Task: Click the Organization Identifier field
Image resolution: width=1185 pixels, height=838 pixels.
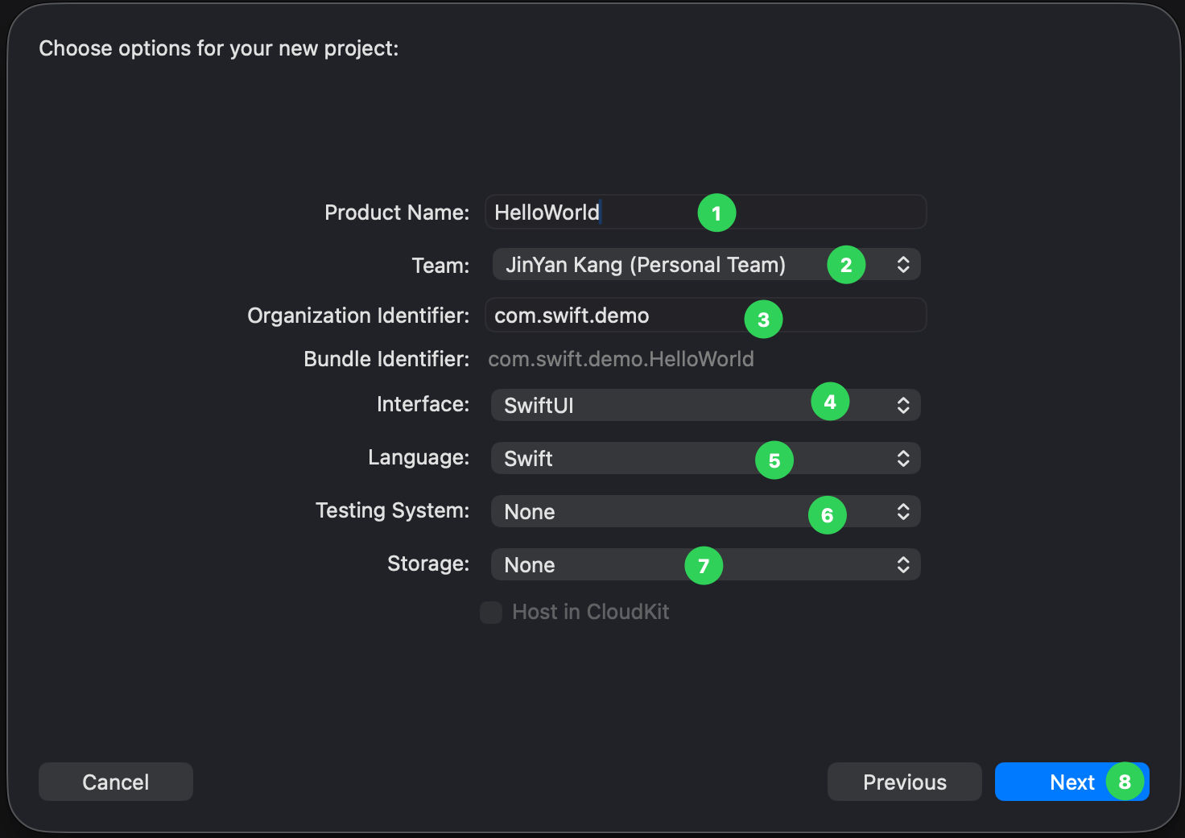Action: point(705,316)
